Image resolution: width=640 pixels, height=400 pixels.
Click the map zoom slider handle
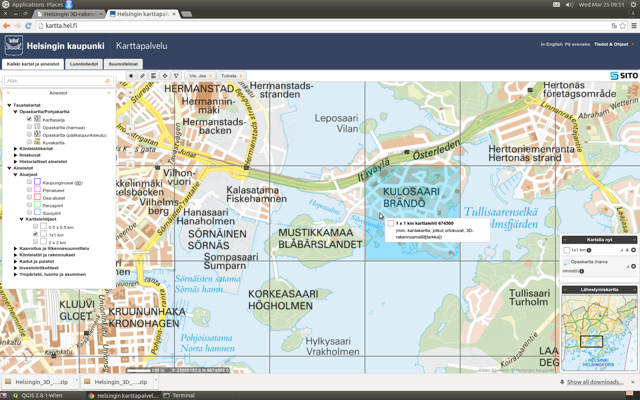click(x=130, y=129)
